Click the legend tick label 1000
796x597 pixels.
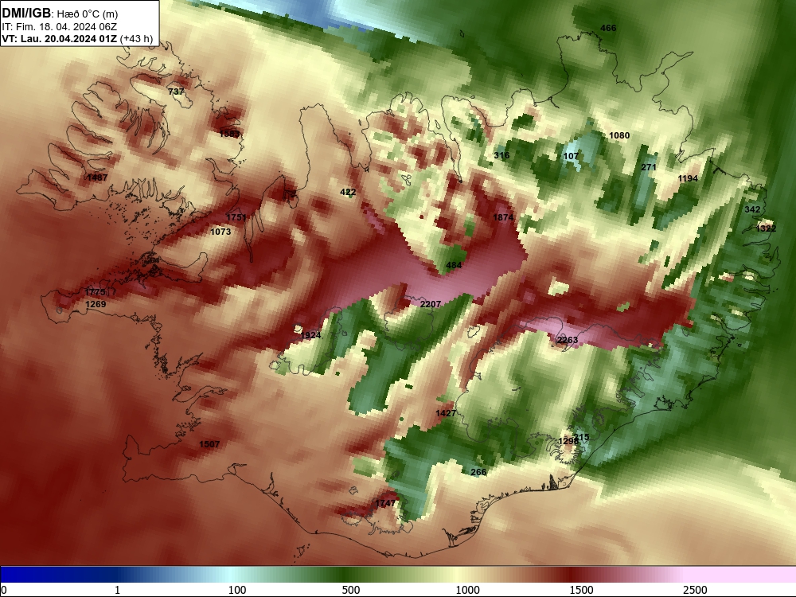(x=467, y=590)
